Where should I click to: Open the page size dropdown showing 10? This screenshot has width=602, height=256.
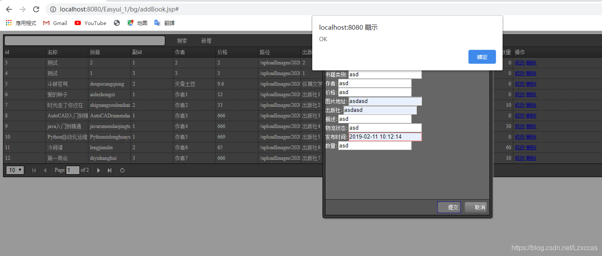click(15, 170)
